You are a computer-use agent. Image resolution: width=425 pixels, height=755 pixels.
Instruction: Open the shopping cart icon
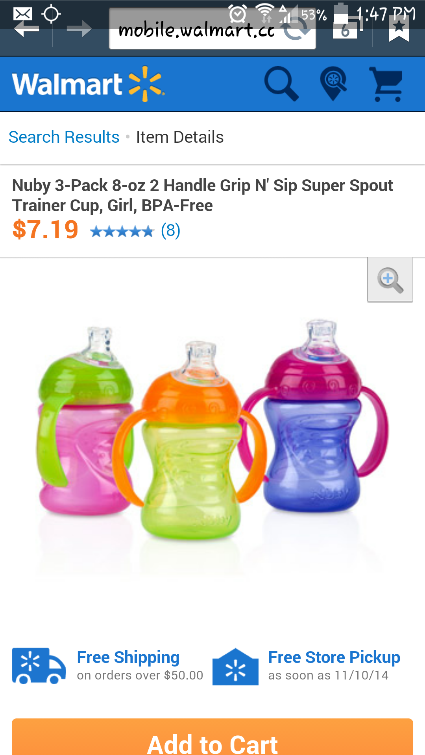point(386,84)
